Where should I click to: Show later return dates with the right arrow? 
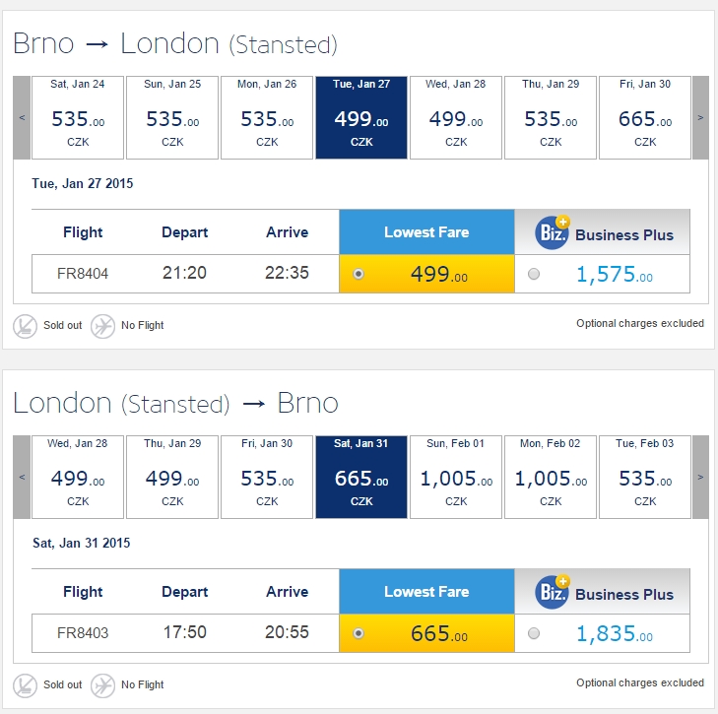[x=700, y=478]
